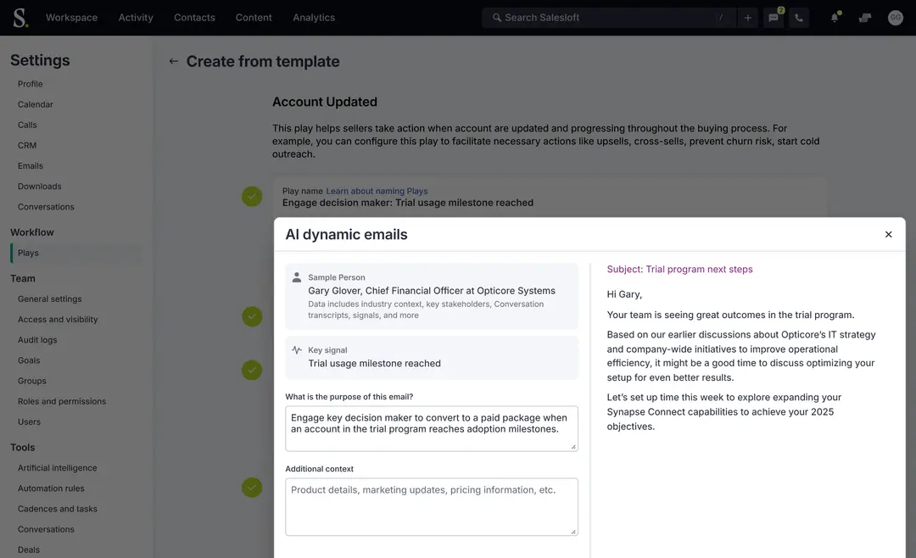The height and width of the screenshot is (558, 916).
Task: Open Users settings
Action: coord(29,421)
